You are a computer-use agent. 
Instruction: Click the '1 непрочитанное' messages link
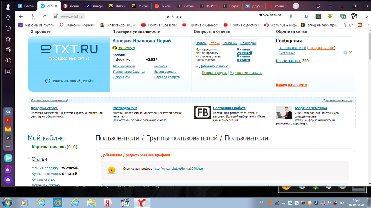321,48
